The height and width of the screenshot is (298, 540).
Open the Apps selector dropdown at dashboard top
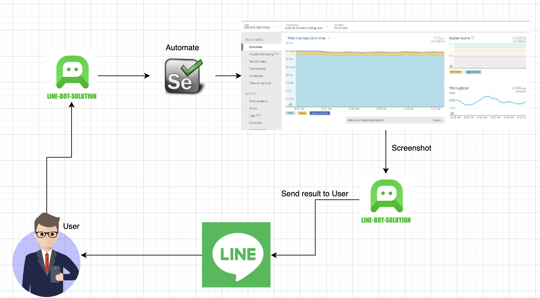pos(262,27)
